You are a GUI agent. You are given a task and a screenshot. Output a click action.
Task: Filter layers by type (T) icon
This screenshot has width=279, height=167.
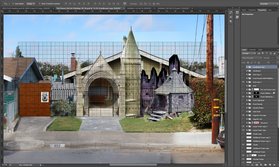click(266, 53)
